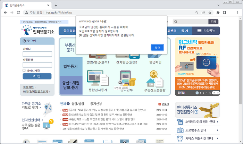Confirm the security program install dialog
The image size is (243, 144).
pos(157,48)
